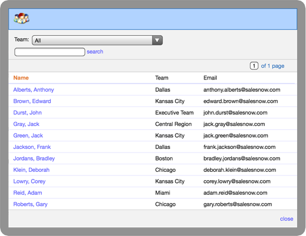This screenshot has width=306, height=236.
Task: Select Jackson, Frank
Action: pyautogui.click(x=32, y=147)
